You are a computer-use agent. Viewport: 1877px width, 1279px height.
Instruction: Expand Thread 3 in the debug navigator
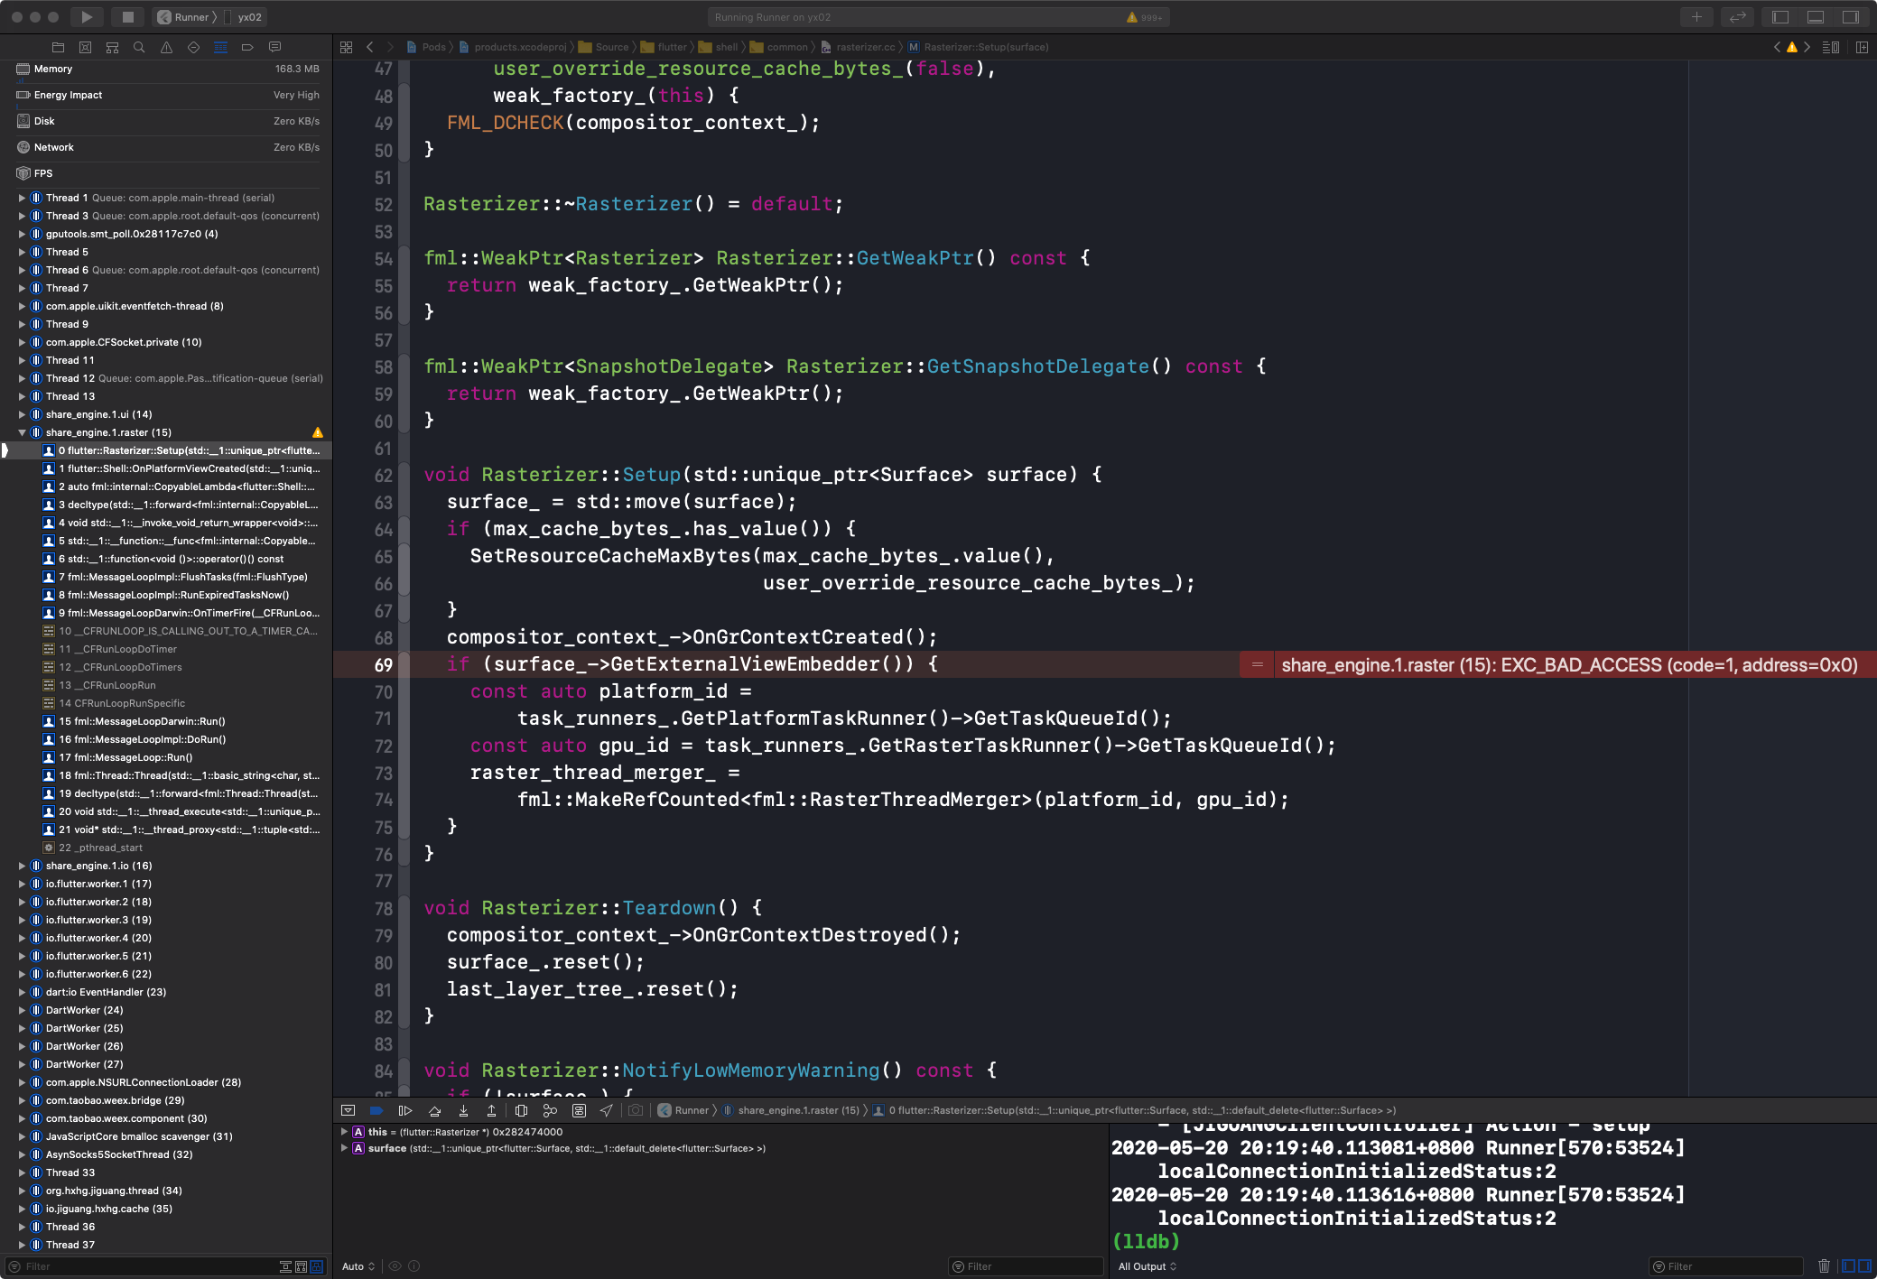click(22, 216)
